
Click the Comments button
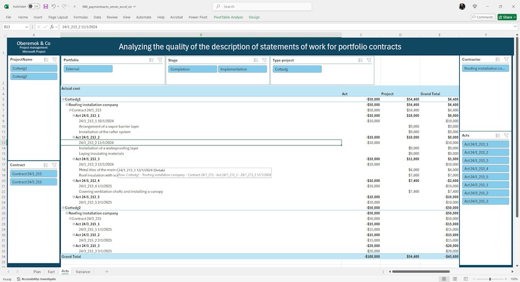pyautogui.click(x=483, y=17)
